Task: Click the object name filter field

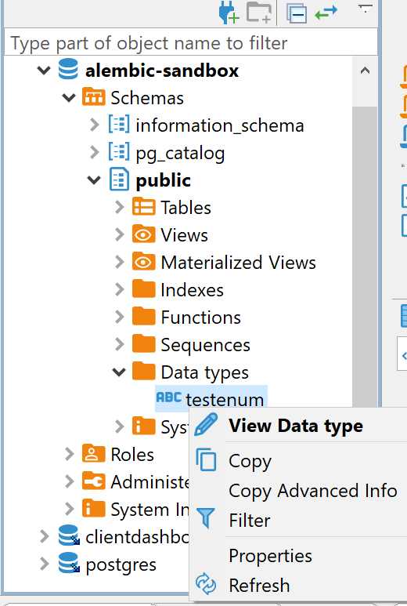Action: tap(190, 42)
